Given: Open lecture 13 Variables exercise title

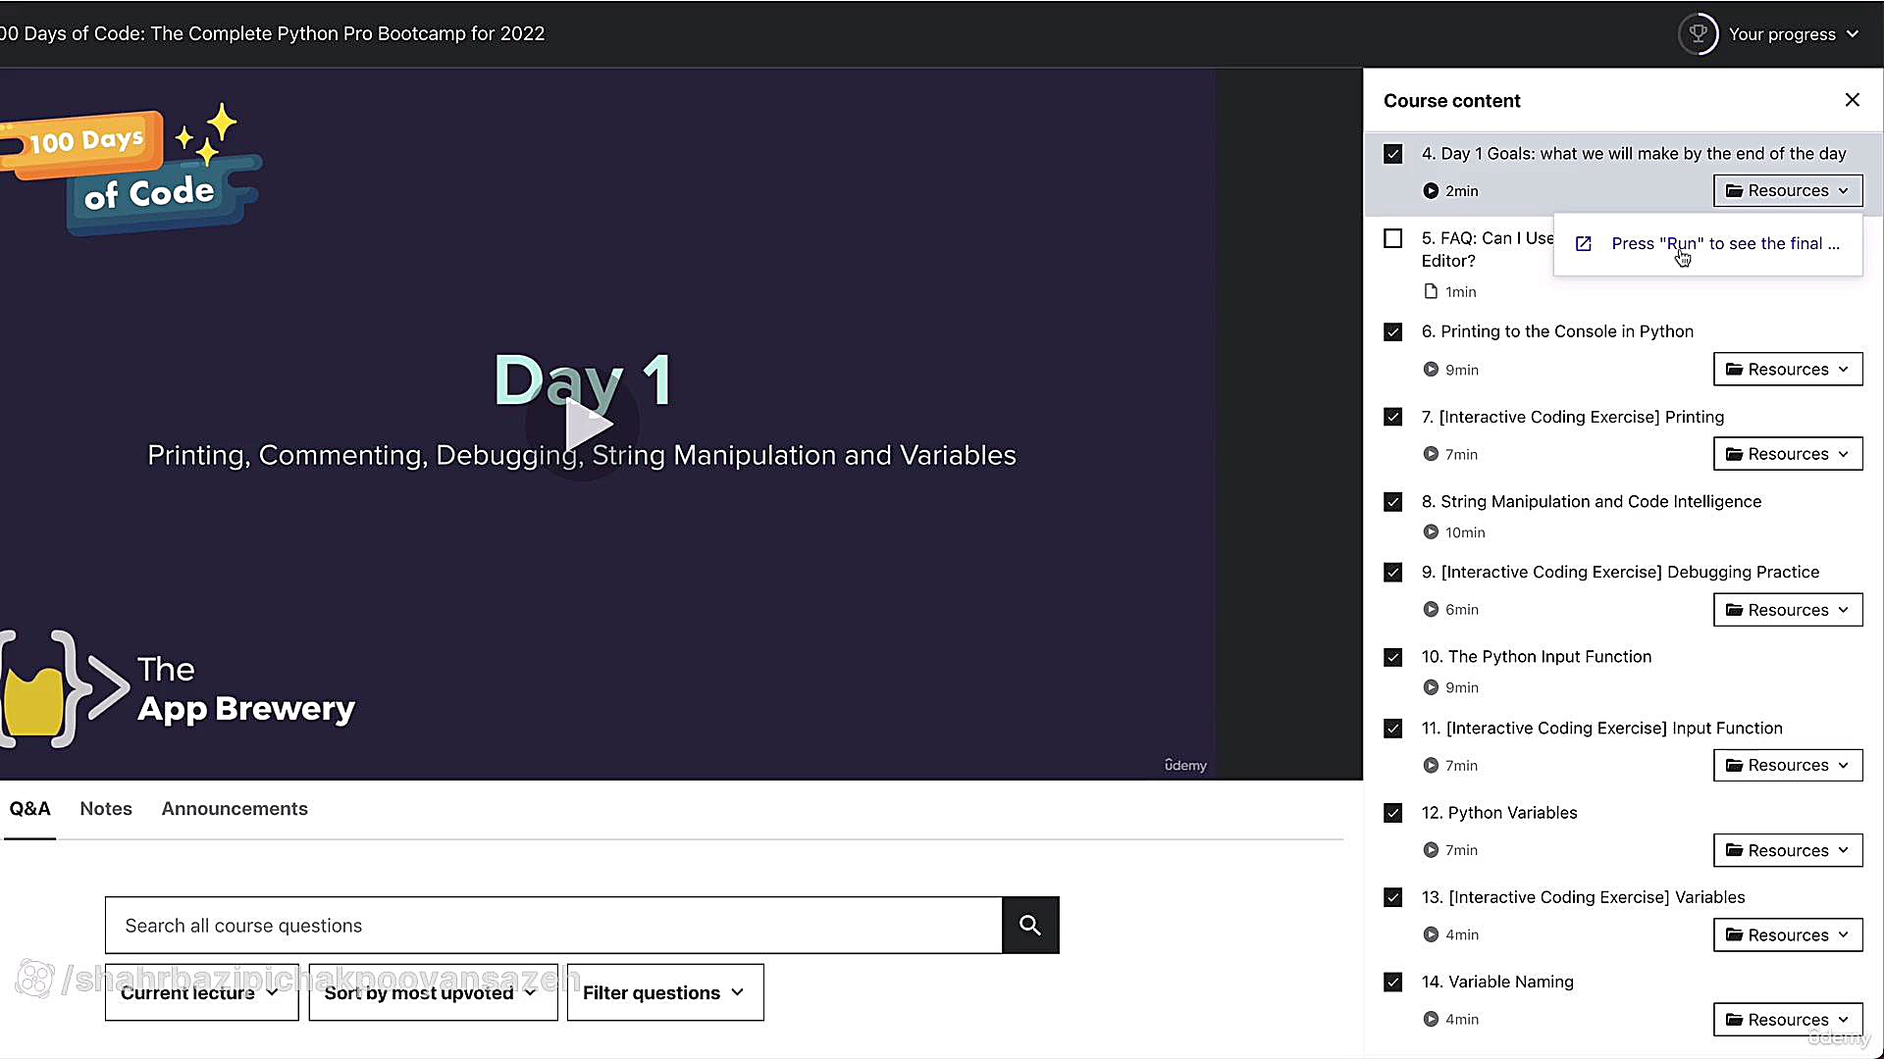Looking at the screenshot, I should (x=1583, y=897).
